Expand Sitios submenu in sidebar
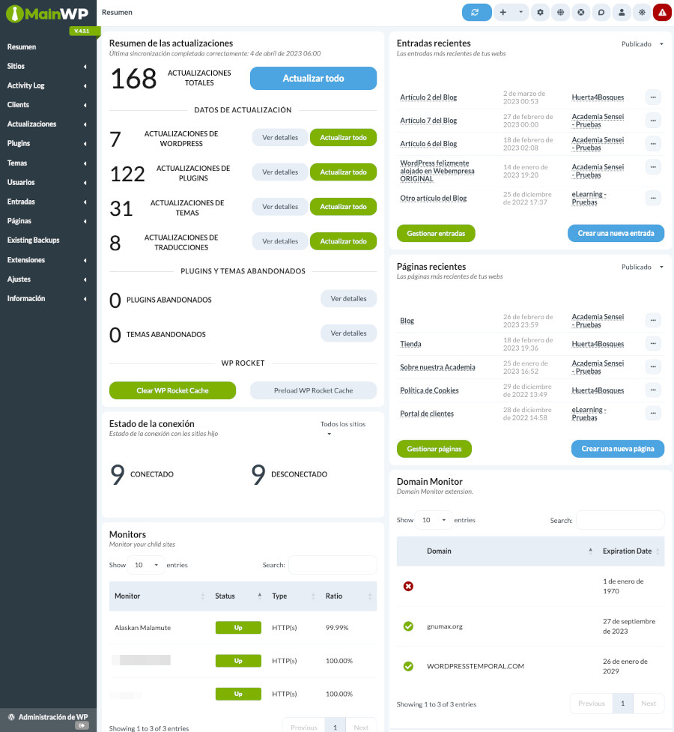 (85, 66)
